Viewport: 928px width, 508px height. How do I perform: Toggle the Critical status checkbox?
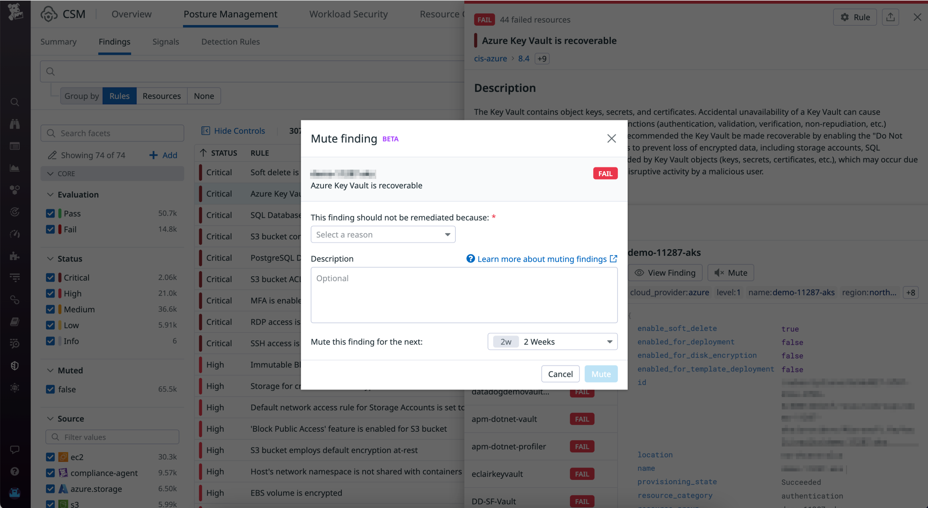(x=50, y=277)
